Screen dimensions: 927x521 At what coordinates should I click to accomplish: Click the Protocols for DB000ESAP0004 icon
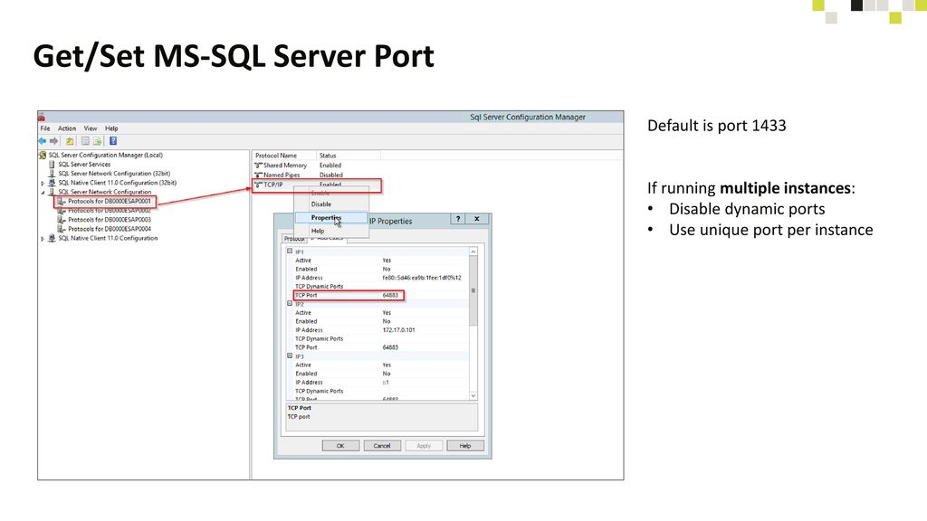pyautogui.click(x=62, y=229)
